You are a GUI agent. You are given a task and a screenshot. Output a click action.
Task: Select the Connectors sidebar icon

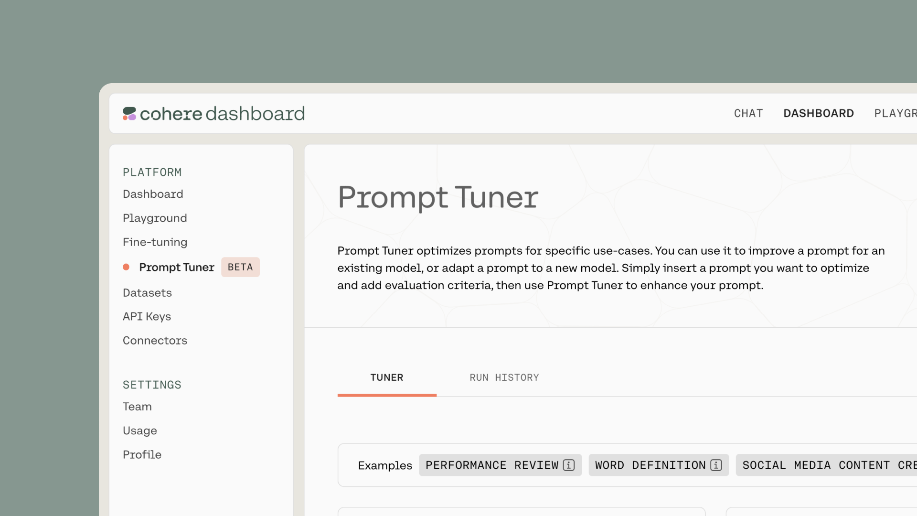[x=155, y=340]
